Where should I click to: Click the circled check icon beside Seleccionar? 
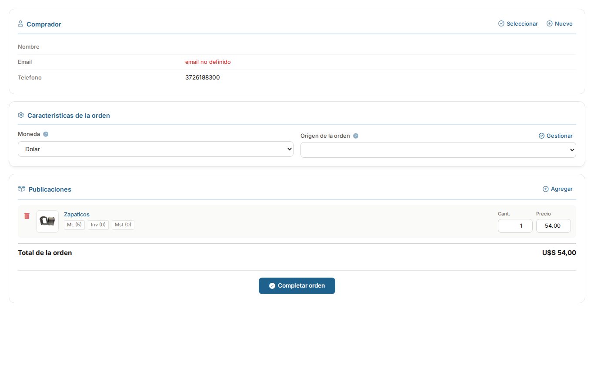501,23
